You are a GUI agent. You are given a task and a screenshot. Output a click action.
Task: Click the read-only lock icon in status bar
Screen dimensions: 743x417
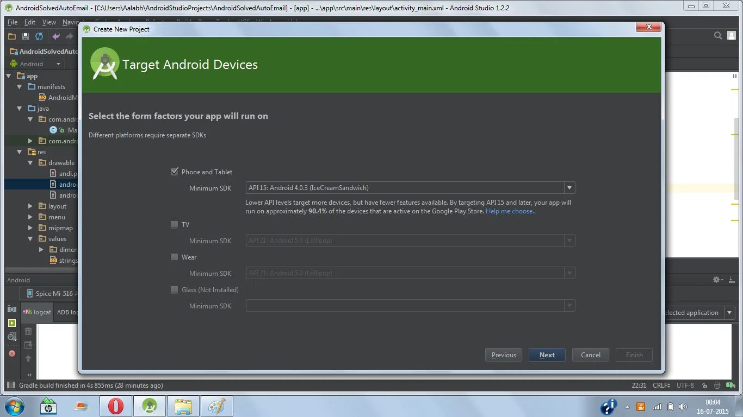coord(704,386)
